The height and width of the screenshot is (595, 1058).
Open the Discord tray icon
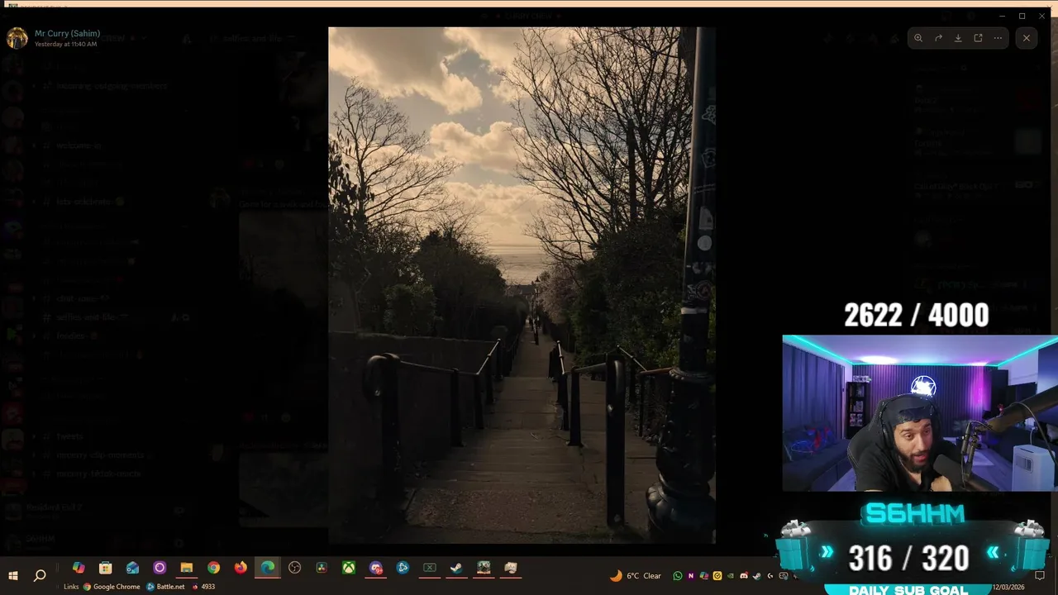click(744, 576)
